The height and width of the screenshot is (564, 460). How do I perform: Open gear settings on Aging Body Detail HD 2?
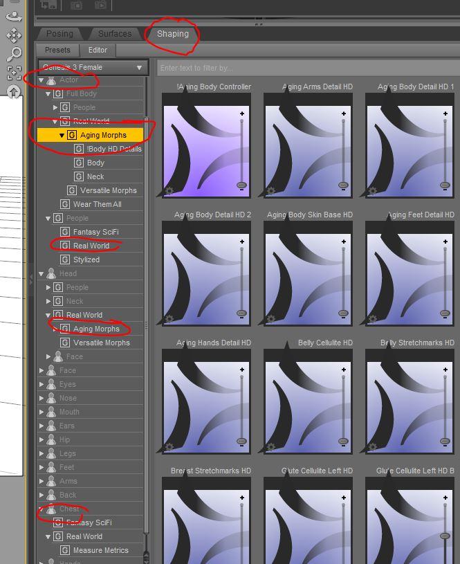click(169, 319)
